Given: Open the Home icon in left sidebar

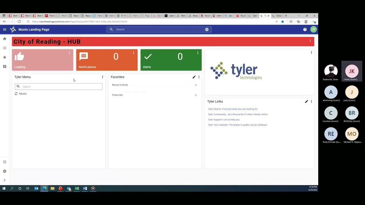Looking at the screenshot, I should coord(5,39).
